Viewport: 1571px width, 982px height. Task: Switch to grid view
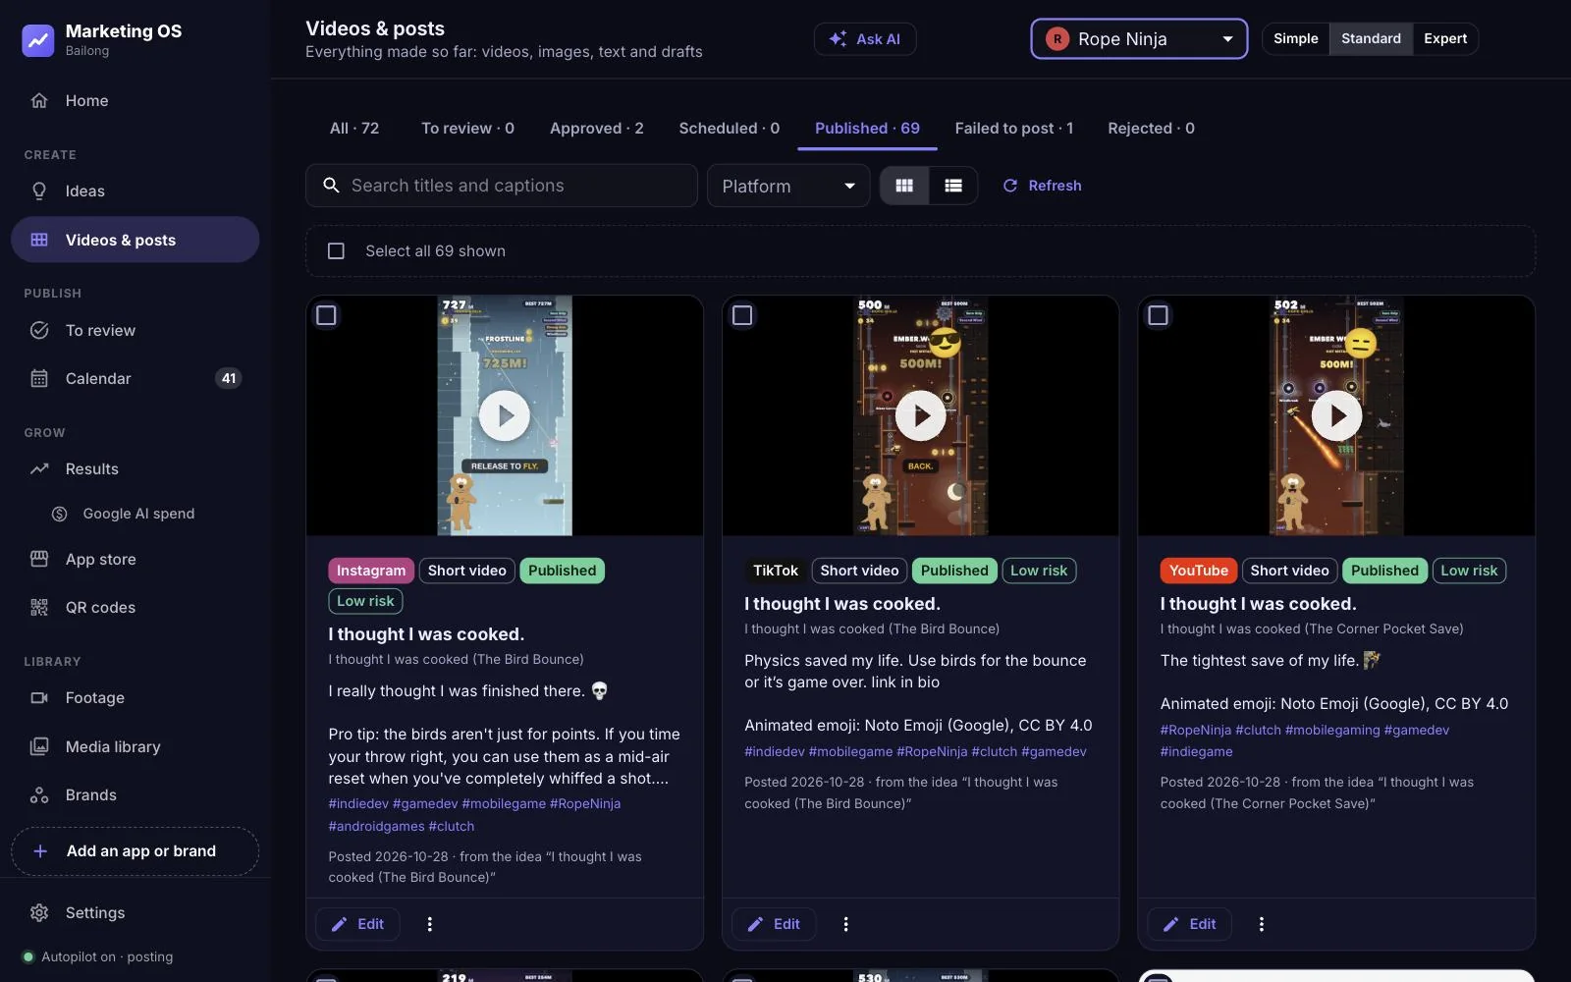pos(904,186)
